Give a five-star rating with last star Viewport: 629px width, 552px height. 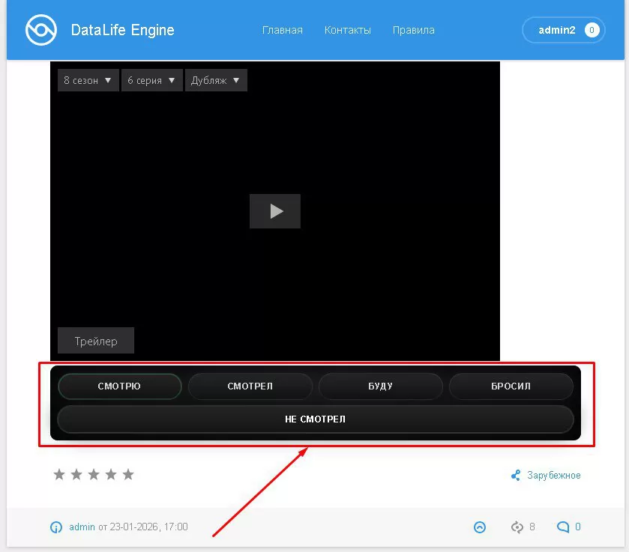(128, 474)
